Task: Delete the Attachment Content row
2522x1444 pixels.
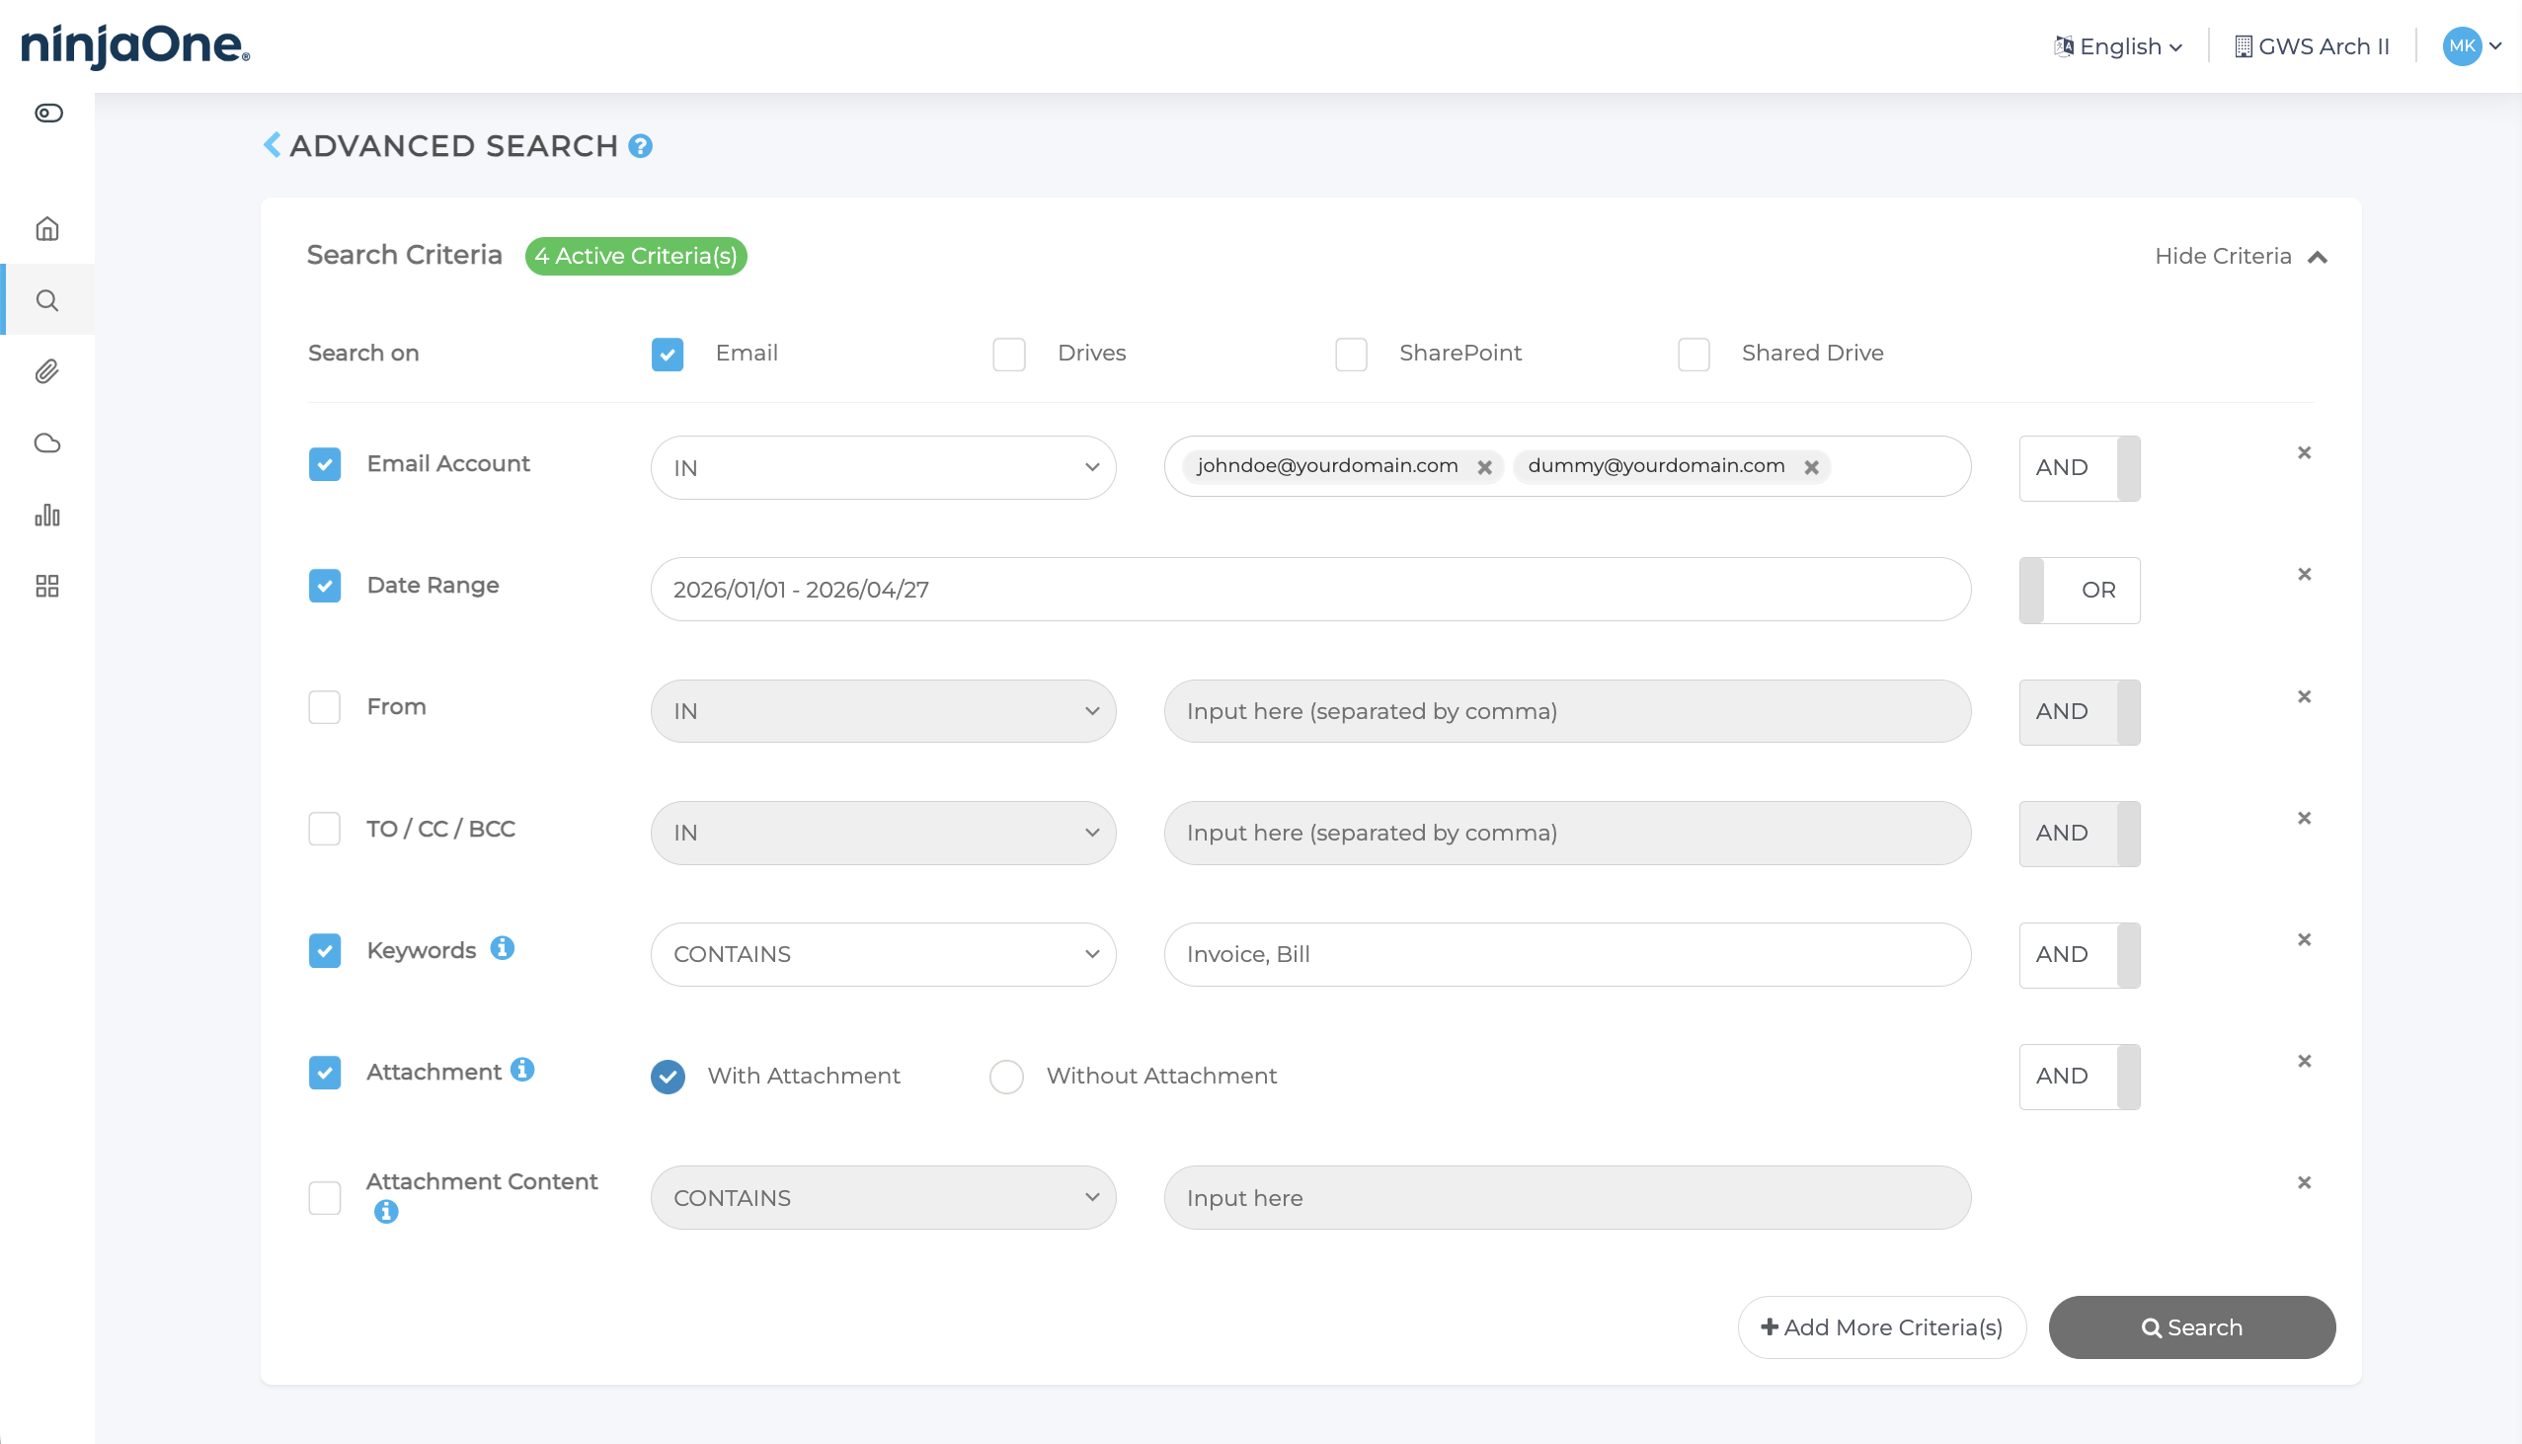Action: pos(2304,1182)
